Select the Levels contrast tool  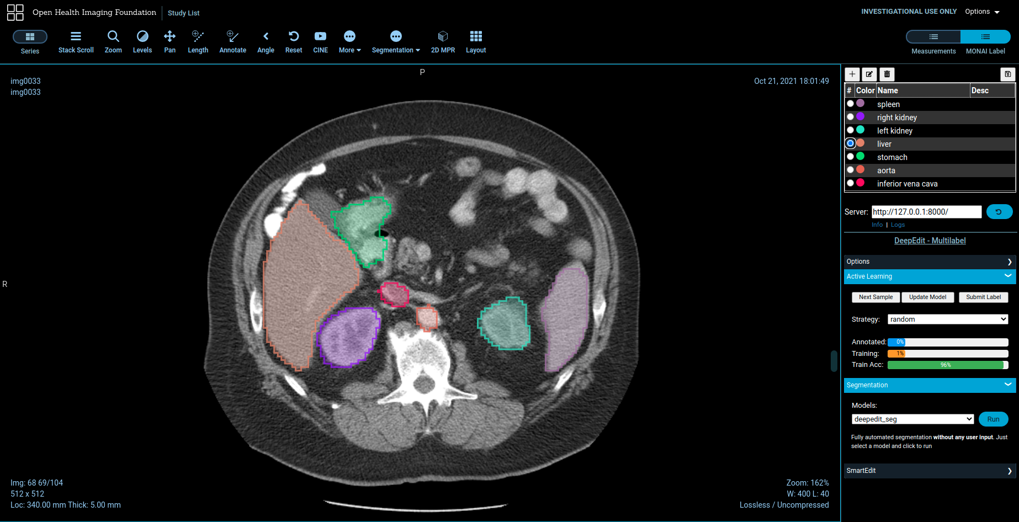(x=142, y=42)
